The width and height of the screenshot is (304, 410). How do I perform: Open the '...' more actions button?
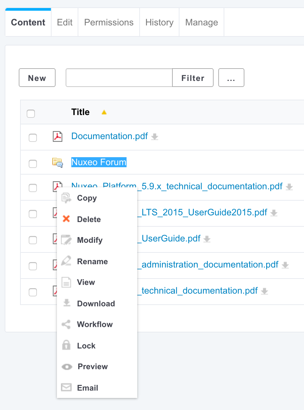click(x=231, y=78)
